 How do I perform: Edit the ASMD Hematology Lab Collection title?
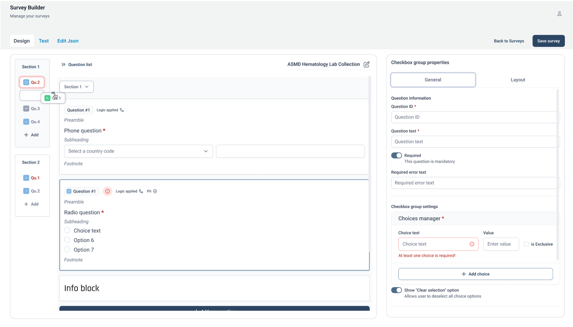point(366,64)
